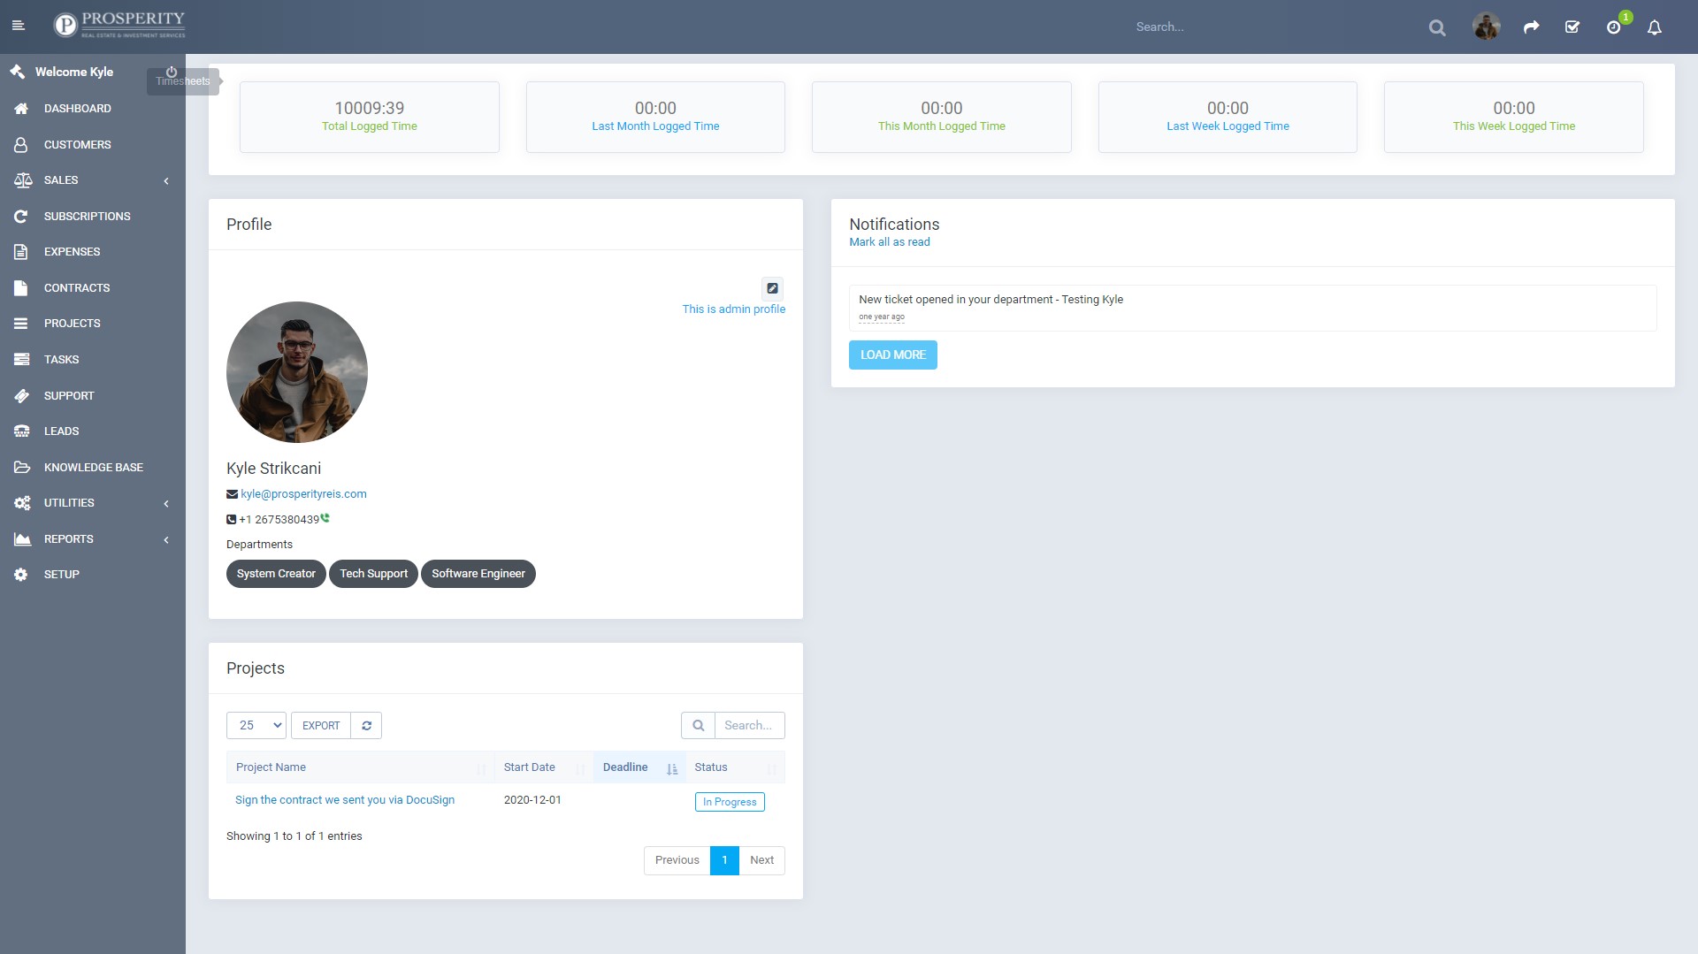Open the to-do checklist icon in header
The height and width of the screenshot is (954, 1698).
[1572, 27]
